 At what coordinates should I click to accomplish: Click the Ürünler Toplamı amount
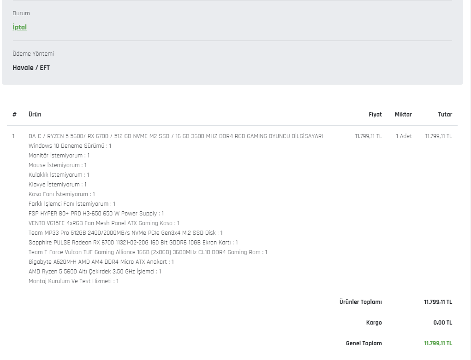tap(438, 302)
